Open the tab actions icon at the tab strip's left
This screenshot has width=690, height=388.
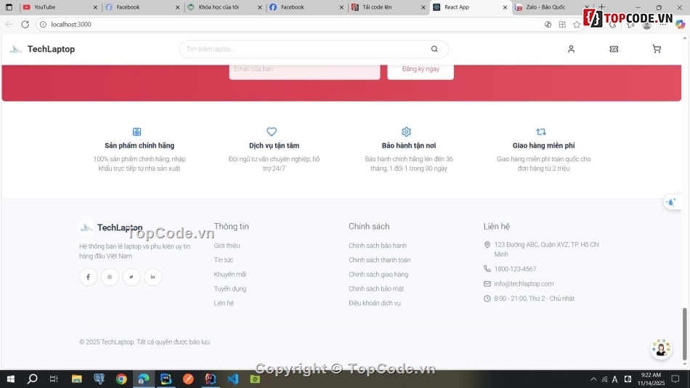(9, 7)
